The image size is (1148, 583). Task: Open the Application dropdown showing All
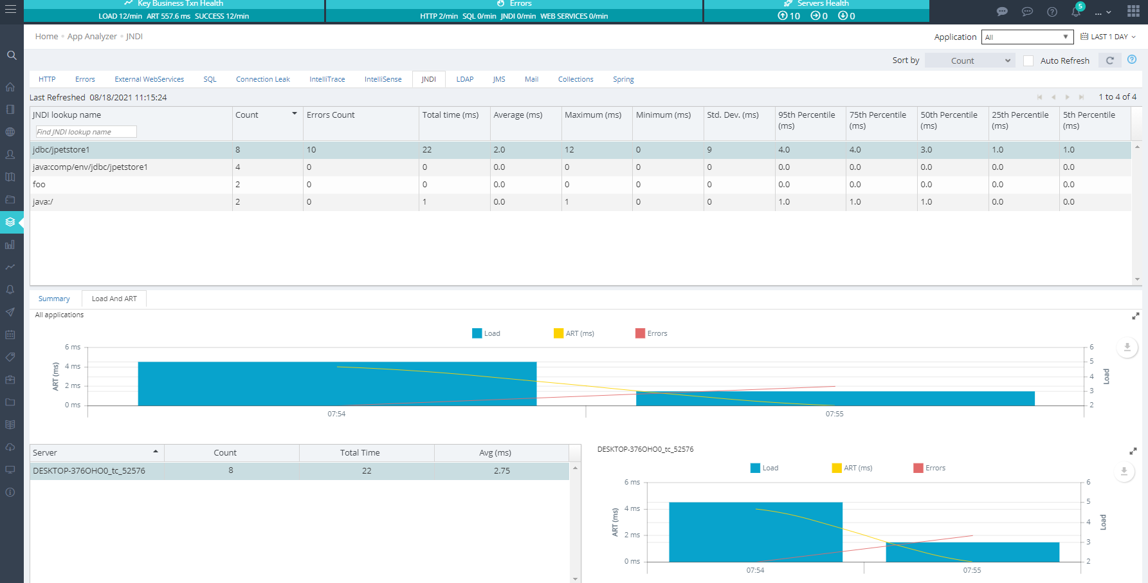click(1026, 37)
